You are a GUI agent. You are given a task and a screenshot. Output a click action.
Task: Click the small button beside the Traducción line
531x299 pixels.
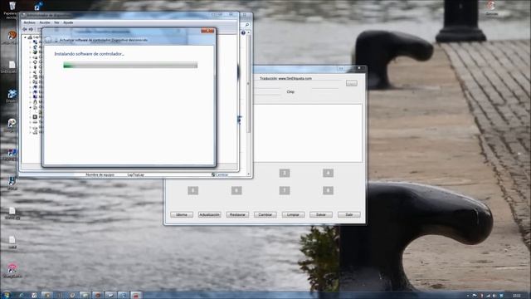352,83
